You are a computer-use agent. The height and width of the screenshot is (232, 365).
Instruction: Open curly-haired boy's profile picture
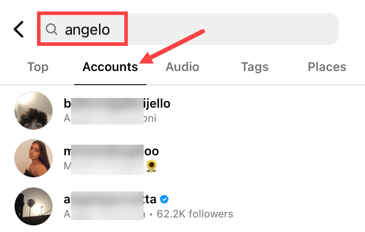click(x=34, y=110)
